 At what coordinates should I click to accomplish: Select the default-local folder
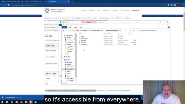pos(84,38)
